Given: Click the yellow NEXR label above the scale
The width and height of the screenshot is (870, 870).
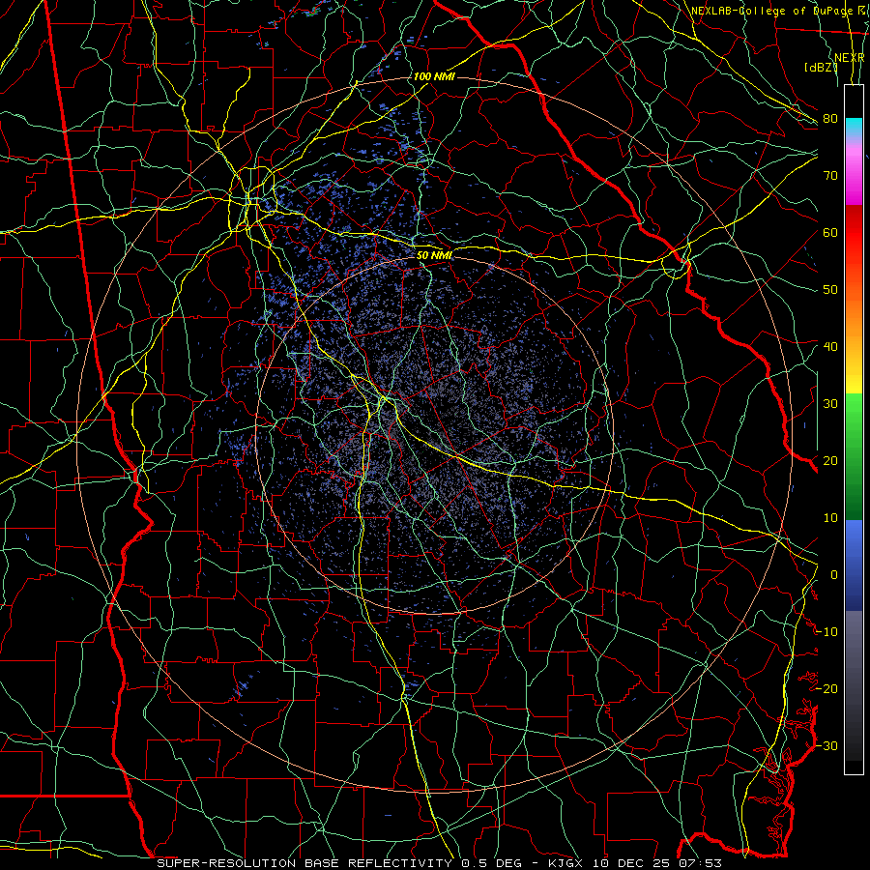Looking at the screenshot, I should [850, 58].
